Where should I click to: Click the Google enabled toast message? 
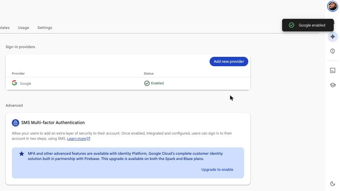click(312, 25)
